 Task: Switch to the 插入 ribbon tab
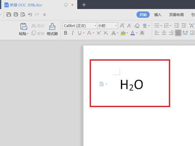[158, 15]
